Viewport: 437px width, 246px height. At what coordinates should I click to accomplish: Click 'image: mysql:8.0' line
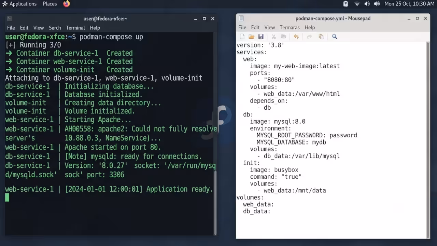pyautogui.click(x=278, y=122)
